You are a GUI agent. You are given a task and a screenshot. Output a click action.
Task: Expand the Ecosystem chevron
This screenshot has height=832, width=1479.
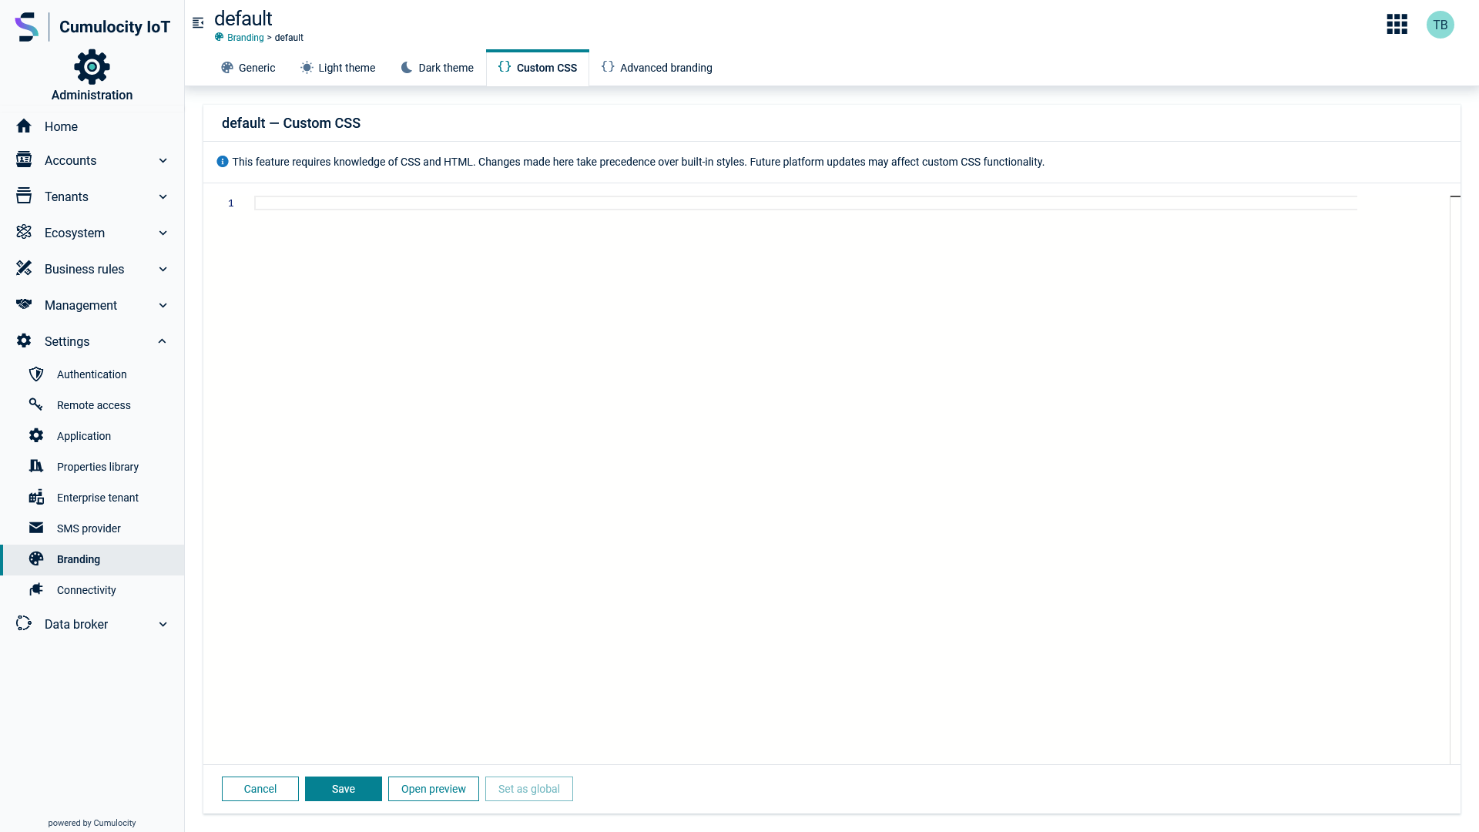[163, 233]
